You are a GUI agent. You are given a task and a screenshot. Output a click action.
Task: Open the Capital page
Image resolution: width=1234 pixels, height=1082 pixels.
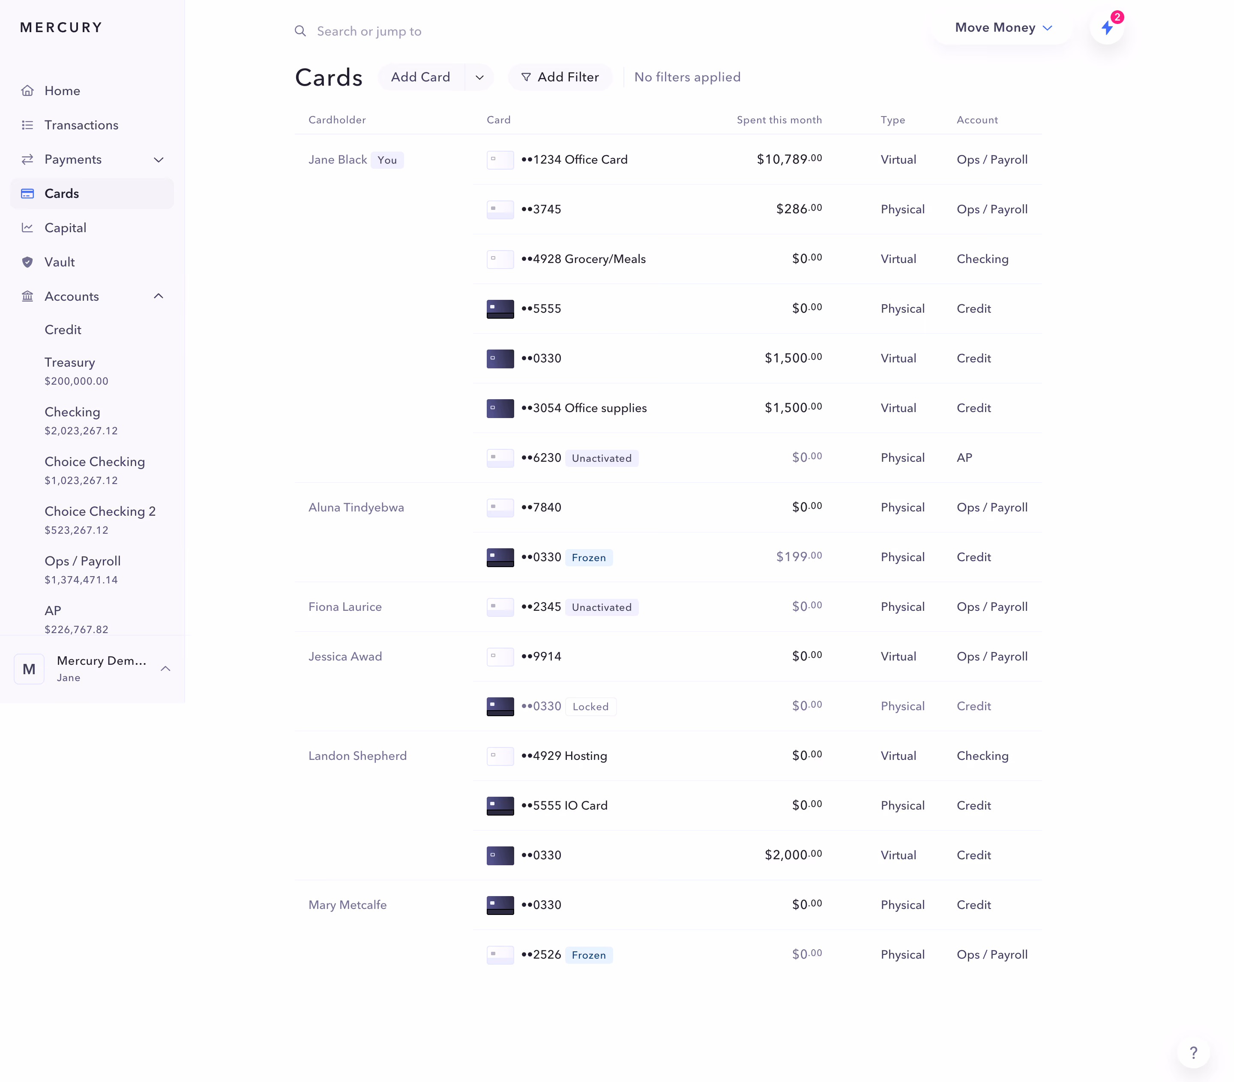tap(92, 227)
